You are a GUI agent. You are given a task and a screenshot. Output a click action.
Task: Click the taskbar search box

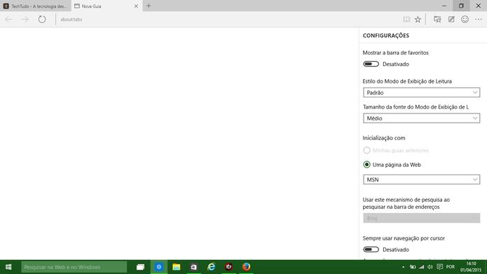74,267
